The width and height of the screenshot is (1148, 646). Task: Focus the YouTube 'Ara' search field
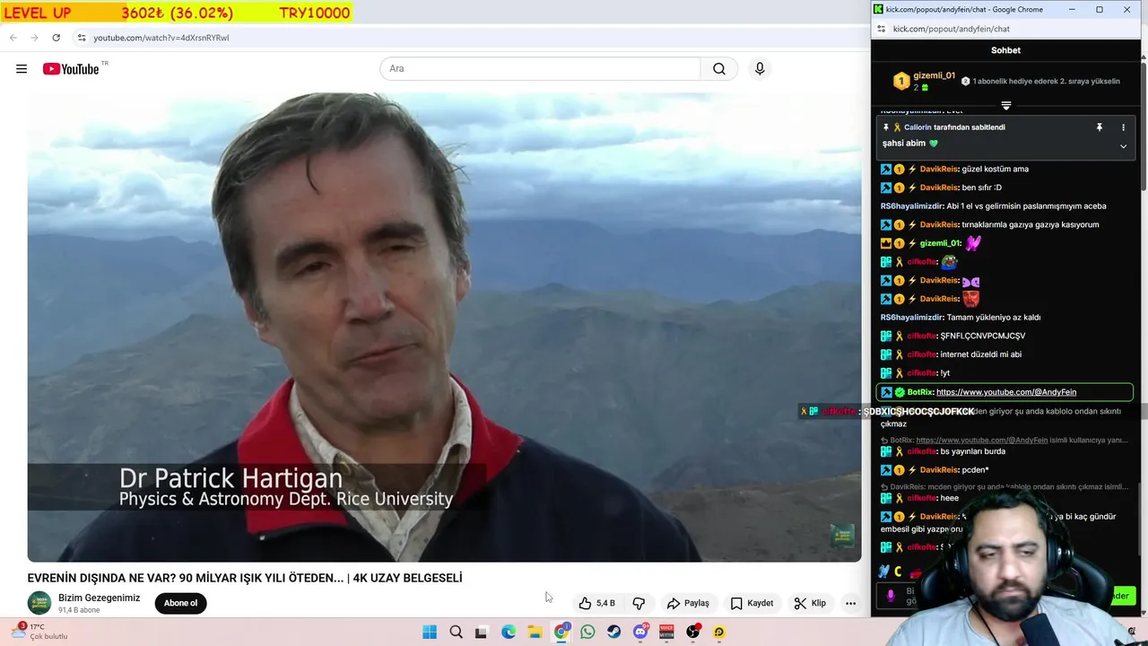540,68
